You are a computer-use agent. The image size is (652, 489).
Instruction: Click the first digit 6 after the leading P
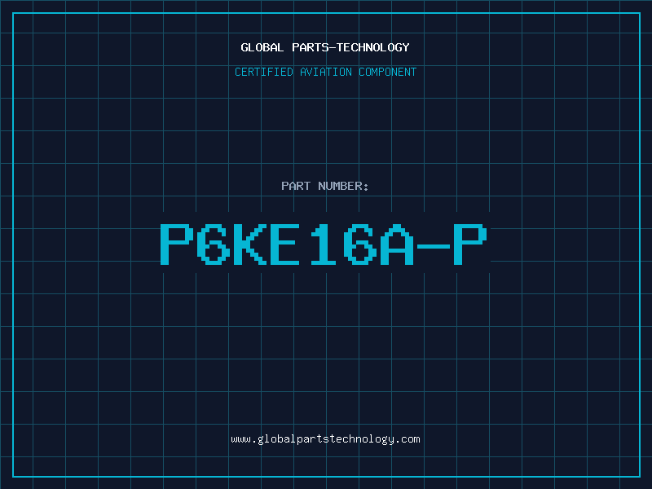pyautogui.click(x=214, y=244)
